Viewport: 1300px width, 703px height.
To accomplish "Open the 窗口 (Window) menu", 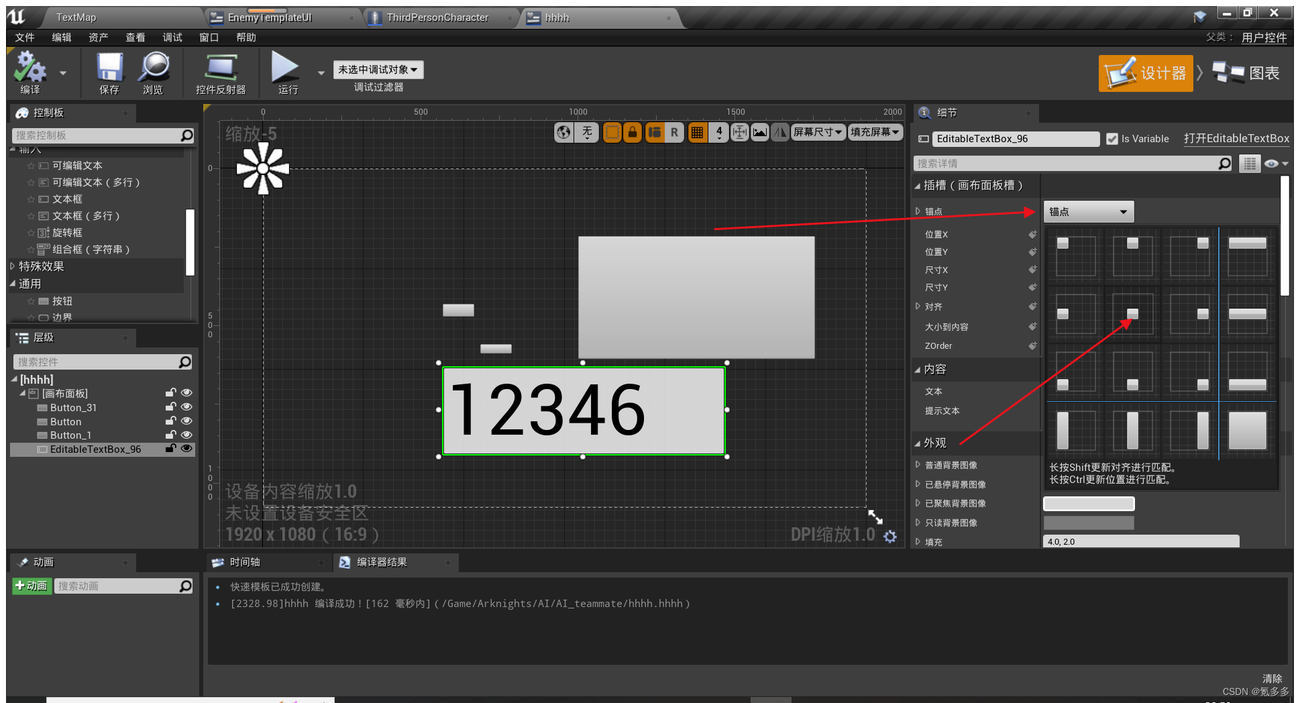I will pyautogui.click(x=209, y=38).
